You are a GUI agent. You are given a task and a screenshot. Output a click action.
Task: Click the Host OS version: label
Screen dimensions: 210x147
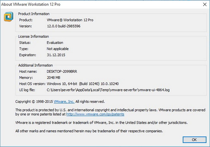pos(32,84)
